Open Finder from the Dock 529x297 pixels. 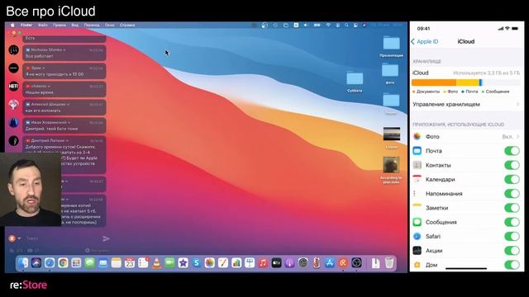[x=23, y=262]
